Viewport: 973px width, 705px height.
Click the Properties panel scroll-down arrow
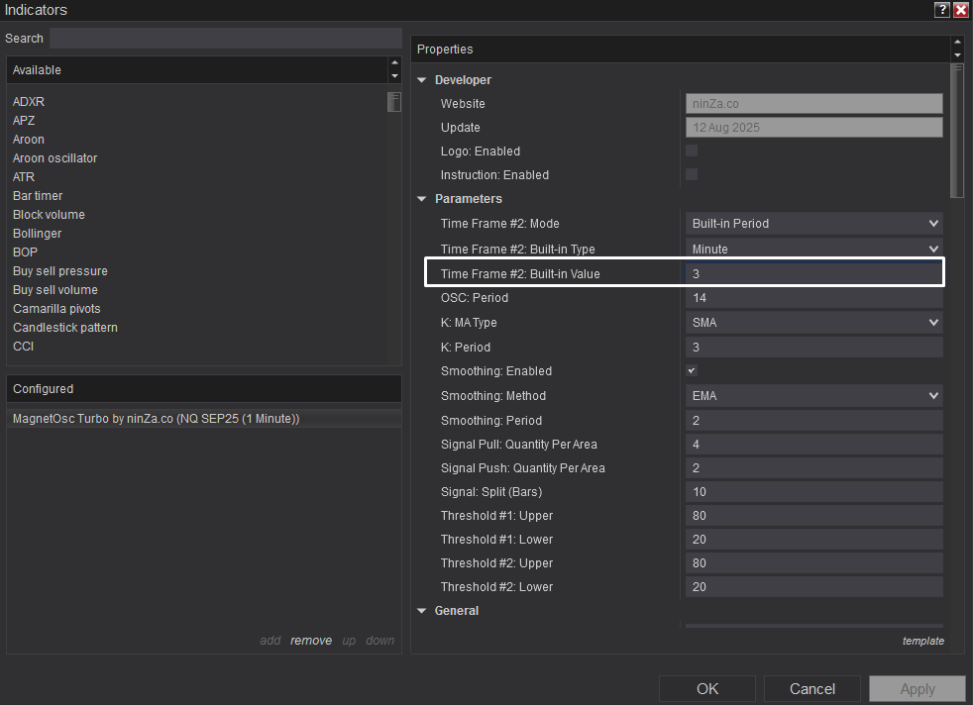(x=956, y=55)
